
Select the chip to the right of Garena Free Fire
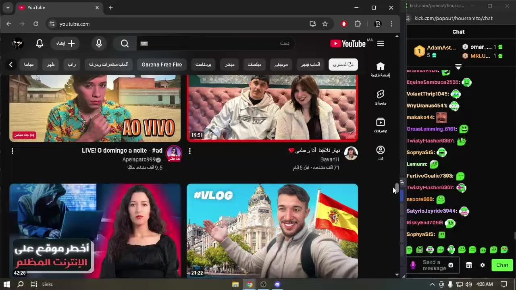coord(203,64)
